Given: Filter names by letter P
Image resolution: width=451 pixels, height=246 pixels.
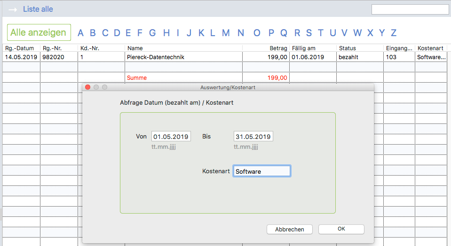Looking at the screenshot, I should coord(271,33).
